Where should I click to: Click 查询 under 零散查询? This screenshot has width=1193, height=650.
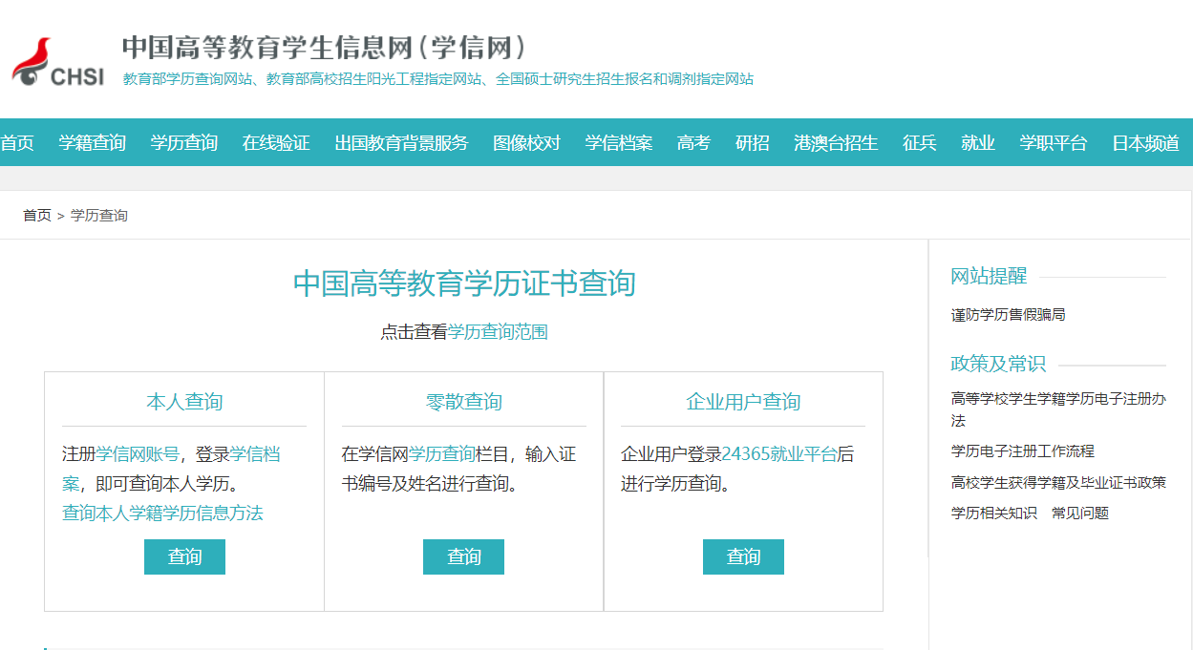[x=463, y=556]
